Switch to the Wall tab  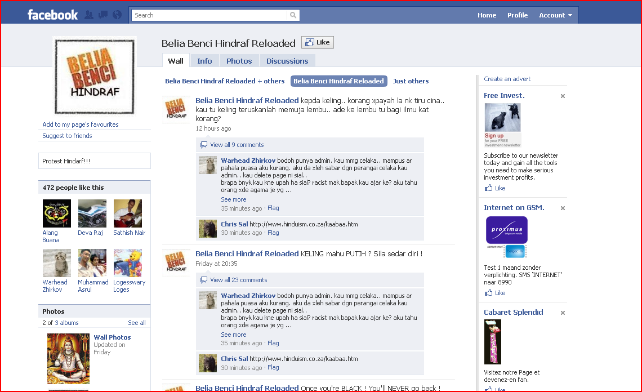pos(176,61)
